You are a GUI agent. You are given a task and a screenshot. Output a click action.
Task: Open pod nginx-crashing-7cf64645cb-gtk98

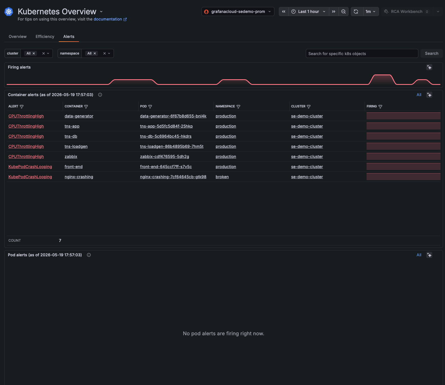[x=173, y=177]
